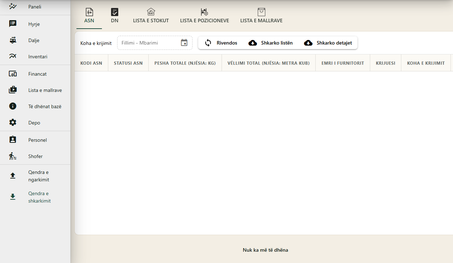453x263 pixels.
Task: Click the Shofer walking-person icon
Action: coord(13,156)
